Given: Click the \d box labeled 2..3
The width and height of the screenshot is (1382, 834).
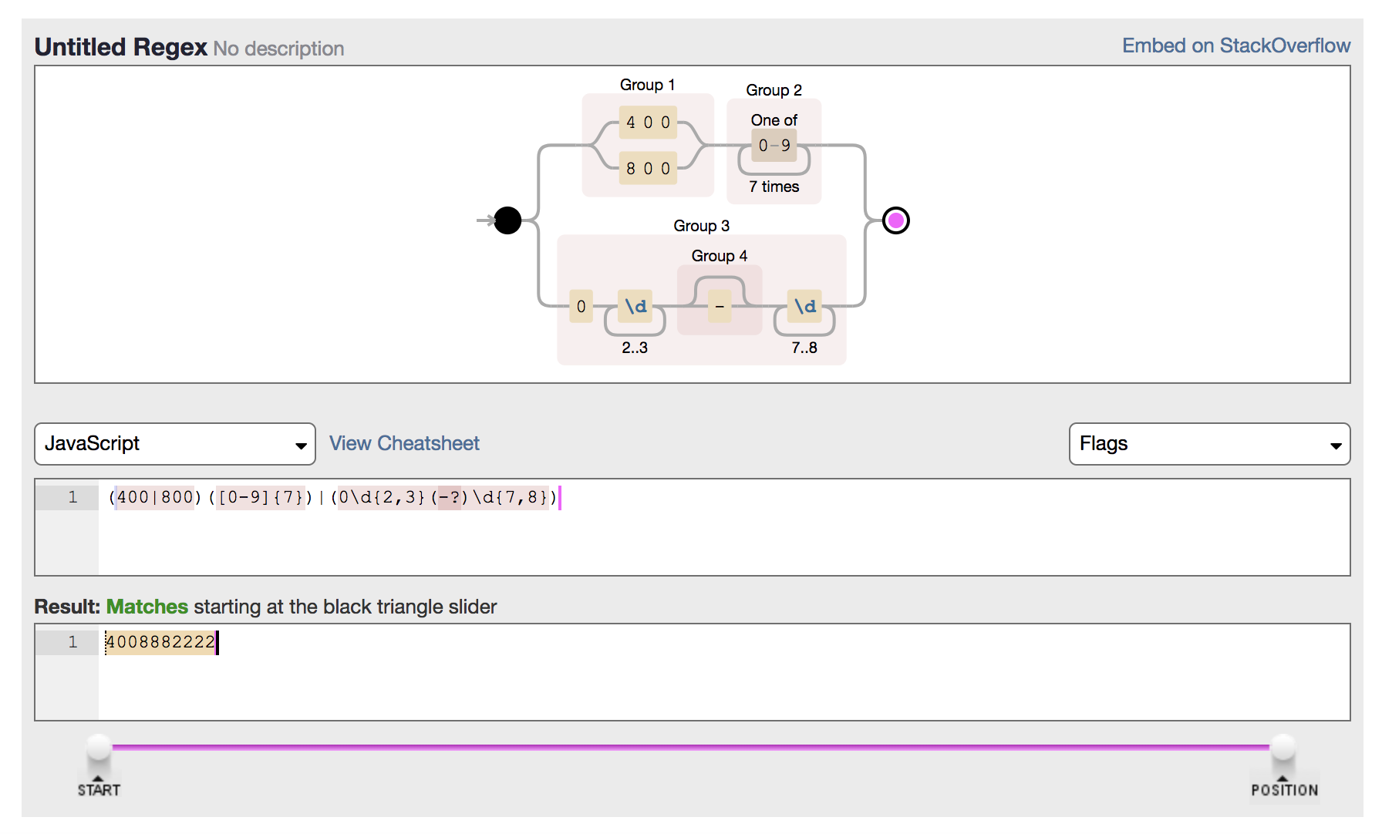Looking at the screenshot, I should tap(635, 306).
